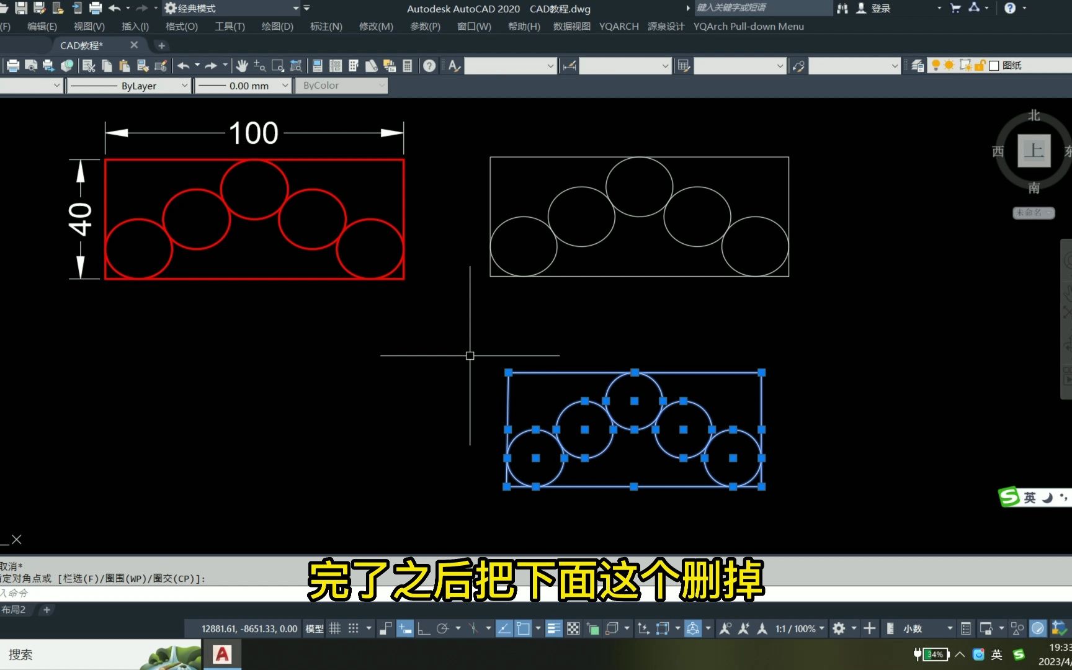
Task: Click the Publish toolbar icon
Action: pos(48,66)
